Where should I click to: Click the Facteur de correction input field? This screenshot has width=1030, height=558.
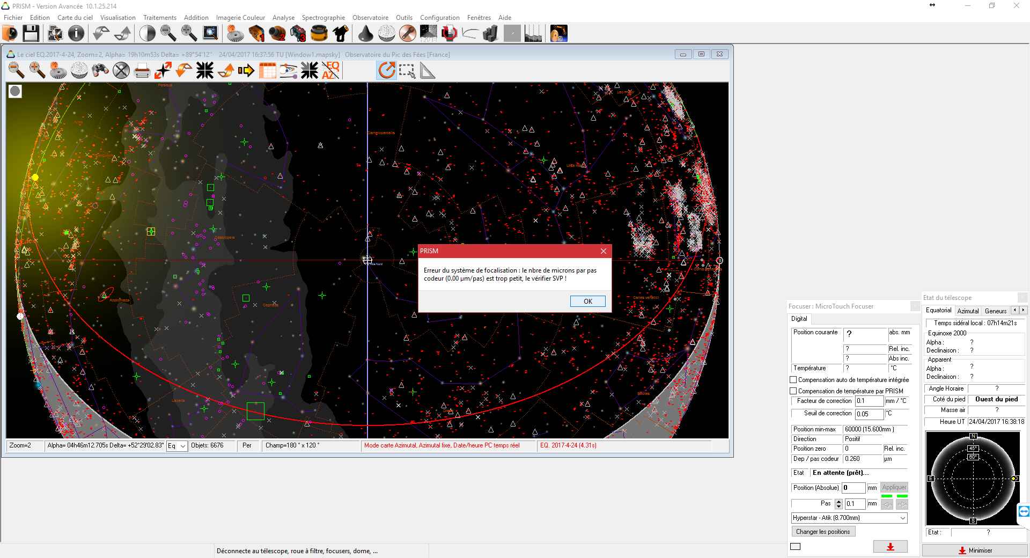click(x=869, y=401)
